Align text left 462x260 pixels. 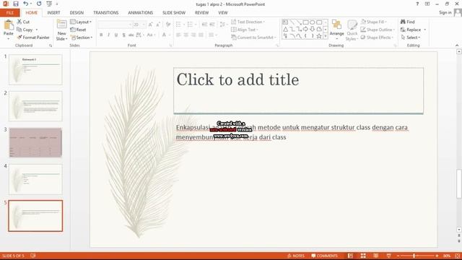tap(178, 35)
